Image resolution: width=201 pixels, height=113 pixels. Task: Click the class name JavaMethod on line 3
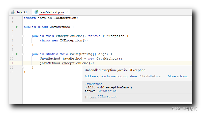coord(60,27)
